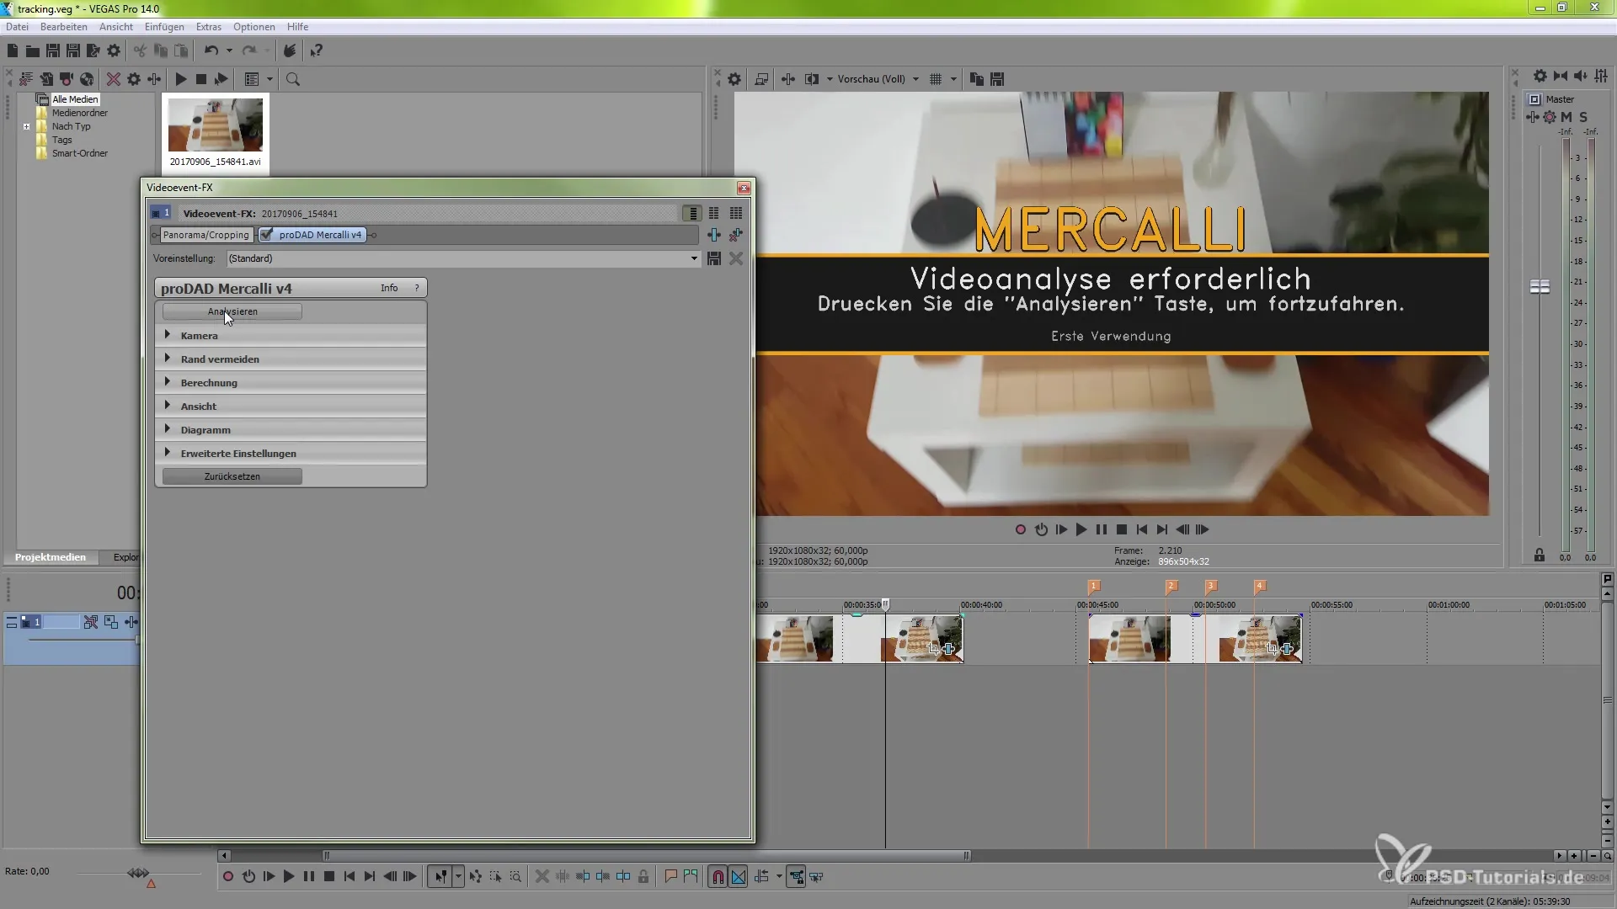Toggle the Master solo S button

(1583, 117)
